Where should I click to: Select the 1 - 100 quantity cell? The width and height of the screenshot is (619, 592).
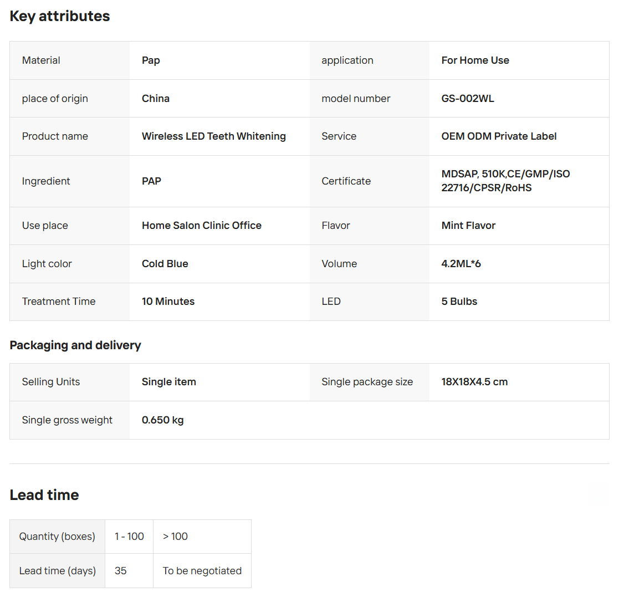(x=129, y=537)
